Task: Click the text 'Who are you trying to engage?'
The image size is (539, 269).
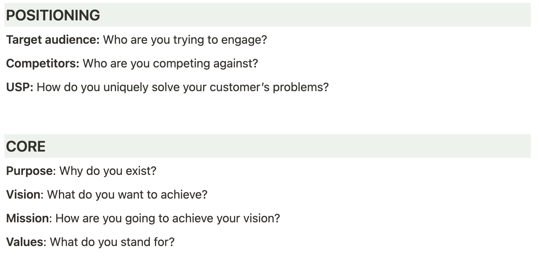Action: pos(185,40)
